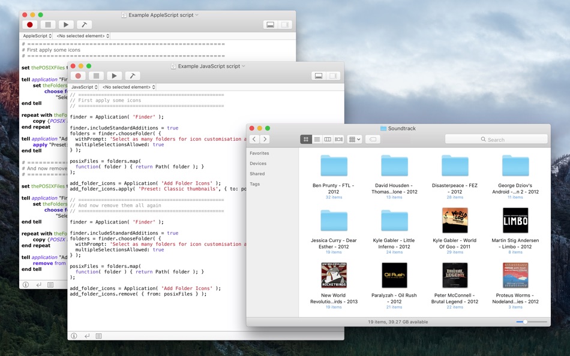Go back in Soundtrack Finder window
The image size is (570, 356).
(254, 139)
